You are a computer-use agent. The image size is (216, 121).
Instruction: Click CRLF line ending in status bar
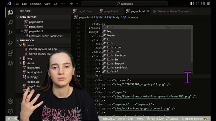click(x=131, y=119)
